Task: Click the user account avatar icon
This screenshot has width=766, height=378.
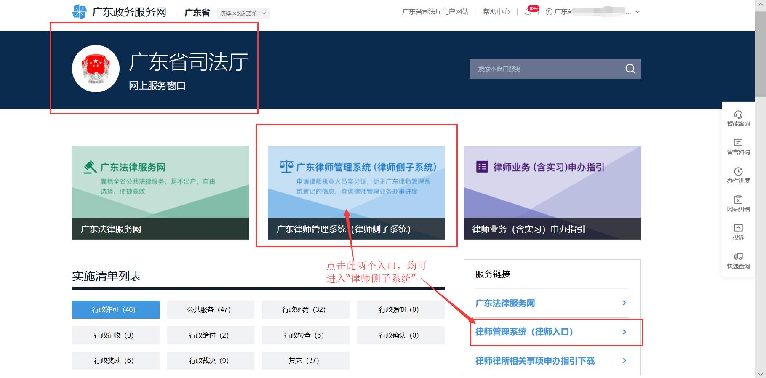Action: pos(549,12)
